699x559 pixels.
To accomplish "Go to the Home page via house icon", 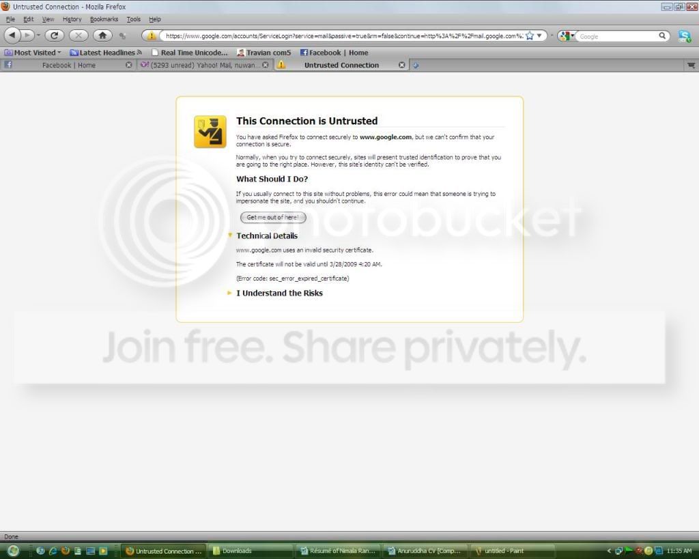I will coord(102,35).
